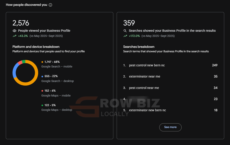Image resolution: width=230 pixels, height=145 pixels.
Task: Click the Google Maps – desktop label
Action: (x=57, y=110)
